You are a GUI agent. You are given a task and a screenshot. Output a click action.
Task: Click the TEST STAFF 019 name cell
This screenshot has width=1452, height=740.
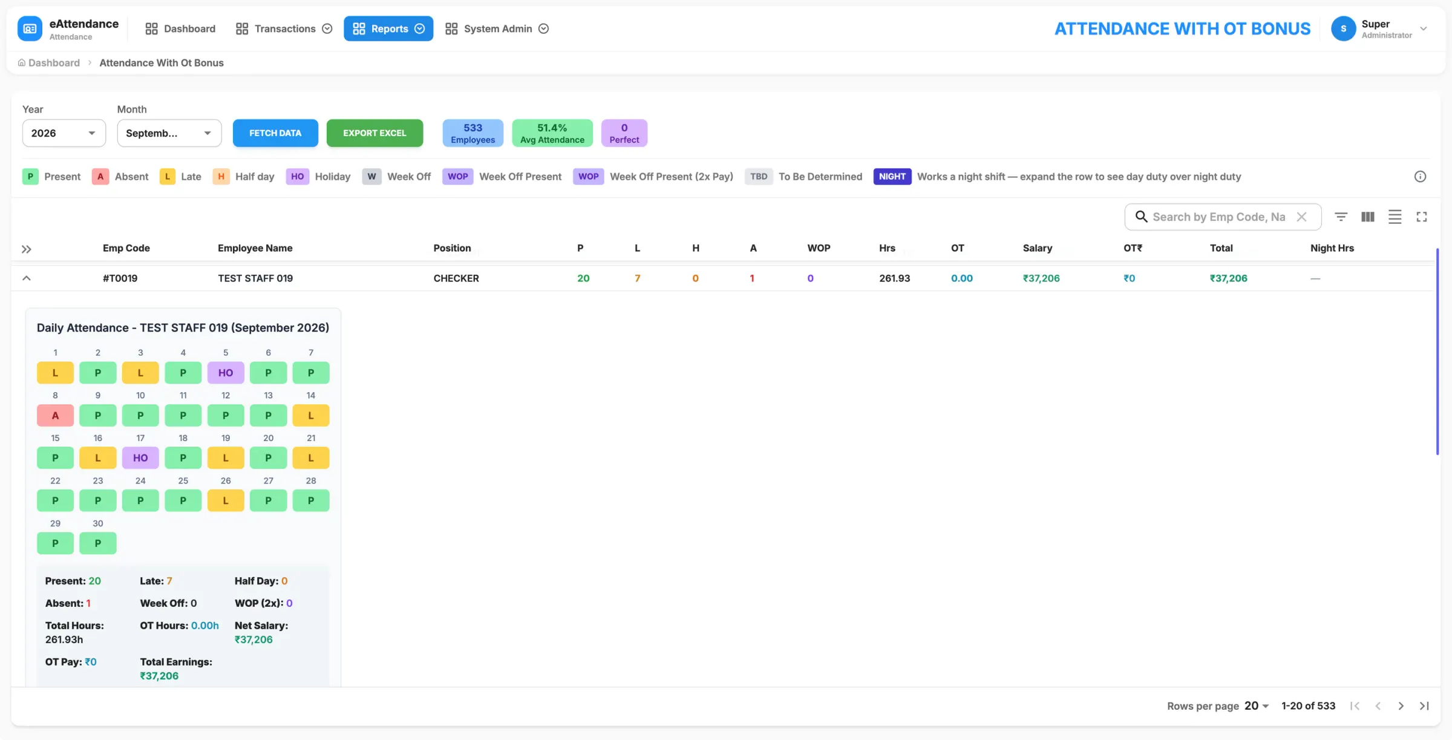[x=255, y=278]
